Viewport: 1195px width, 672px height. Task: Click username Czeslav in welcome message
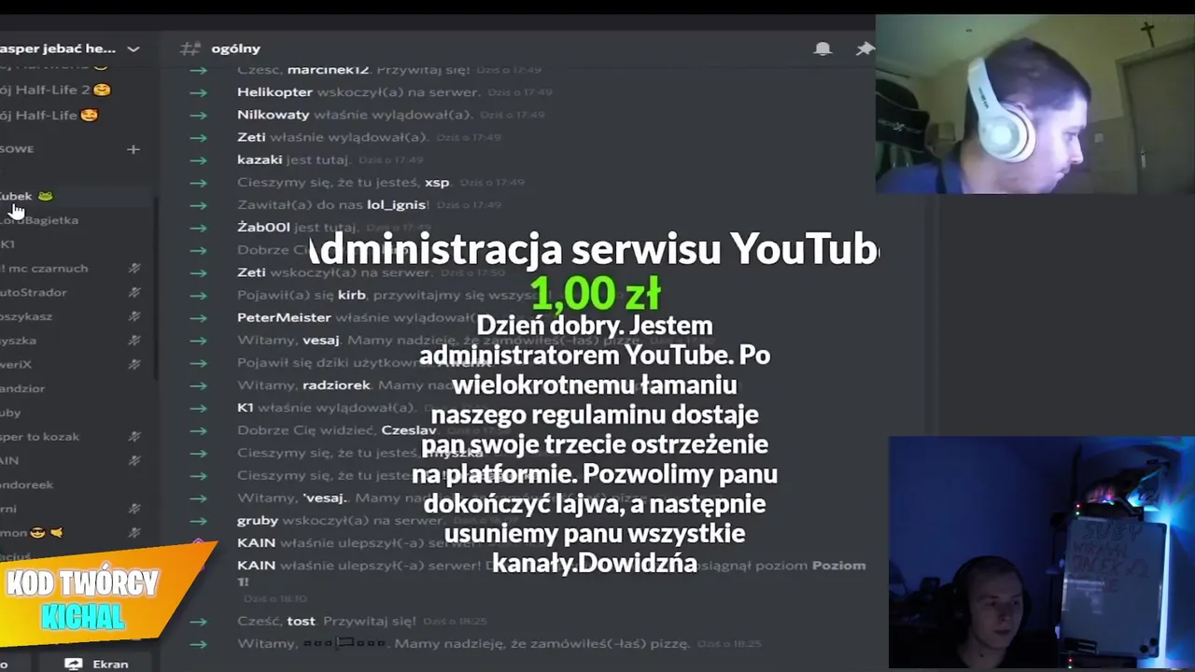point(409,430)
